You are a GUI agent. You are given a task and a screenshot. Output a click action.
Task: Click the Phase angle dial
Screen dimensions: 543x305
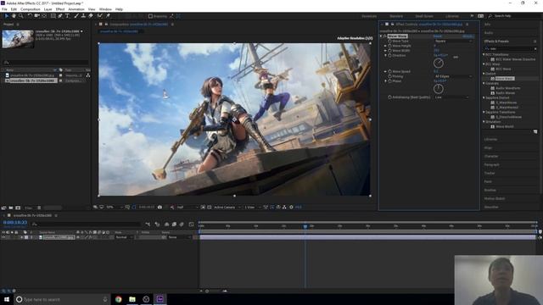[x=438, y=89]
